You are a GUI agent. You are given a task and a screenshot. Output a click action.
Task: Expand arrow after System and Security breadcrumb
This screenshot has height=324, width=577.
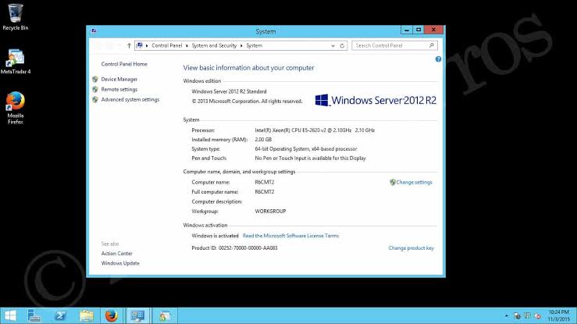241,45
